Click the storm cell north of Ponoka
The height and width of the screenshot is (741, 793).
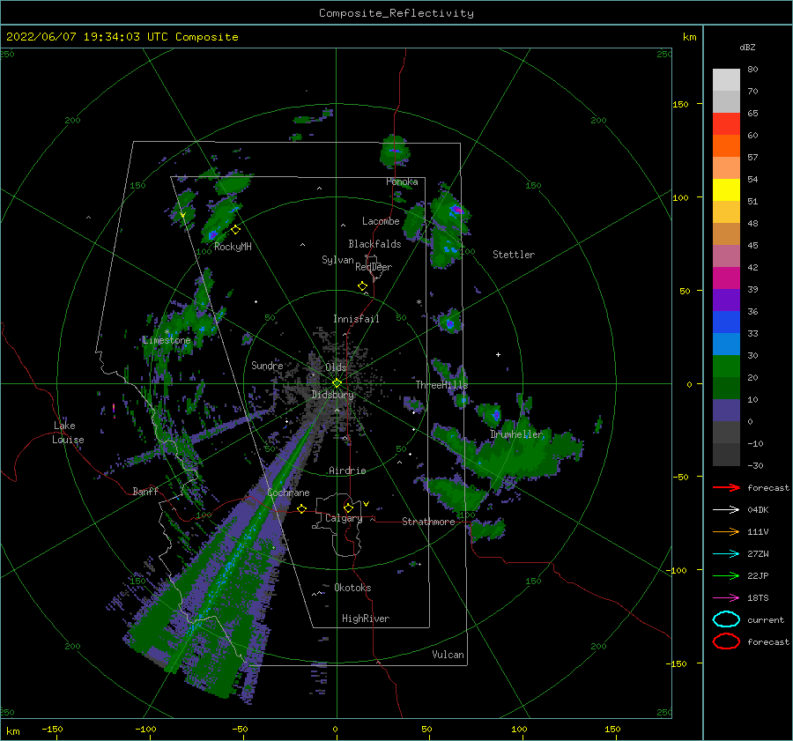394,151
